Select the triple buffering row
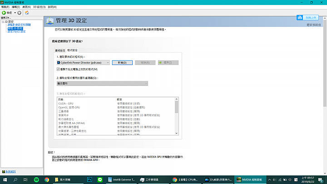 (116, 111)
